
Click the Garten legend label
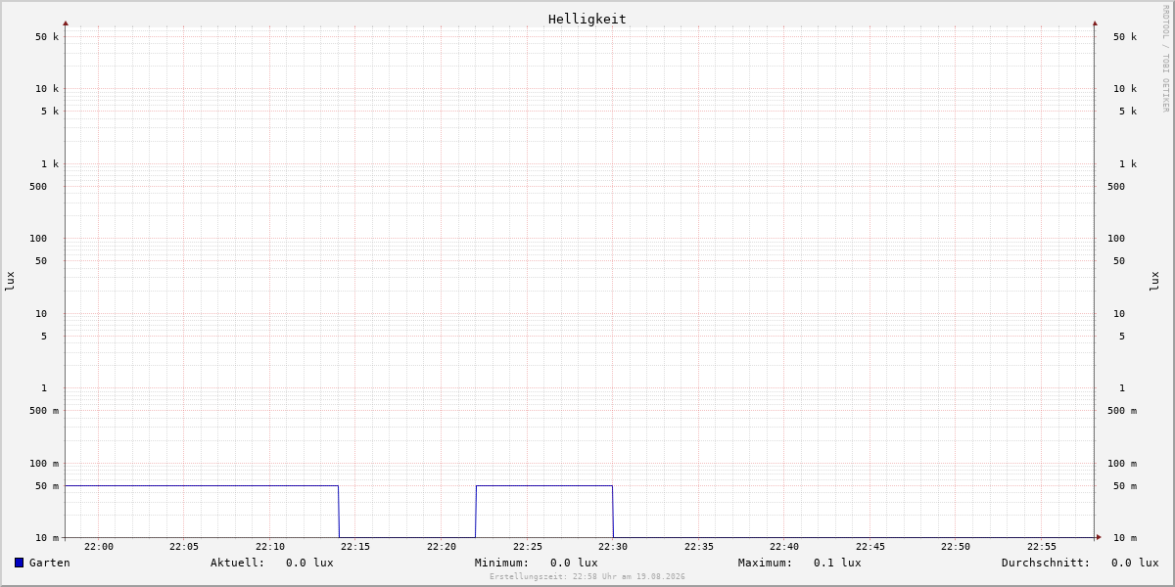[x=50, y=563]
